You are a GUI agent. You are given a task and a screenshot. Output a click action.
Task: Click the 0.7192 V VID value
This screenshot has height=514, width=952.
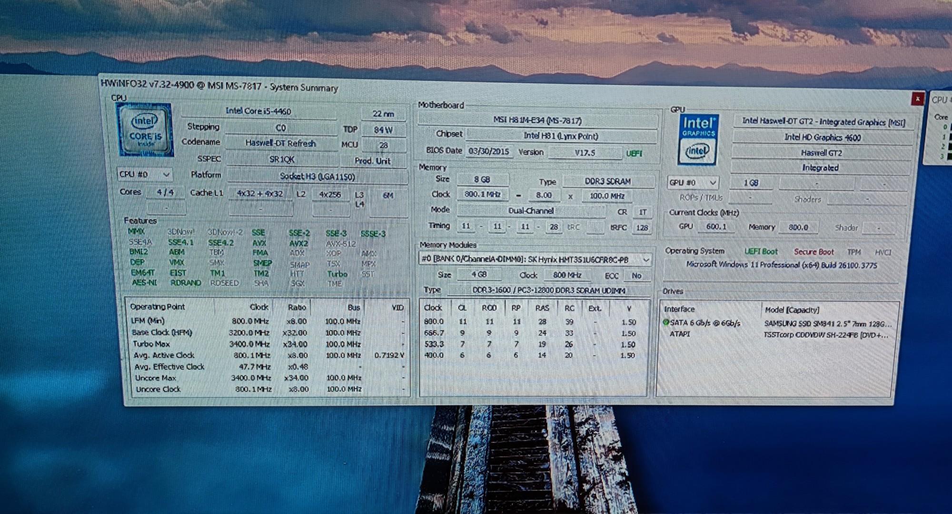(x=389, y=355)
